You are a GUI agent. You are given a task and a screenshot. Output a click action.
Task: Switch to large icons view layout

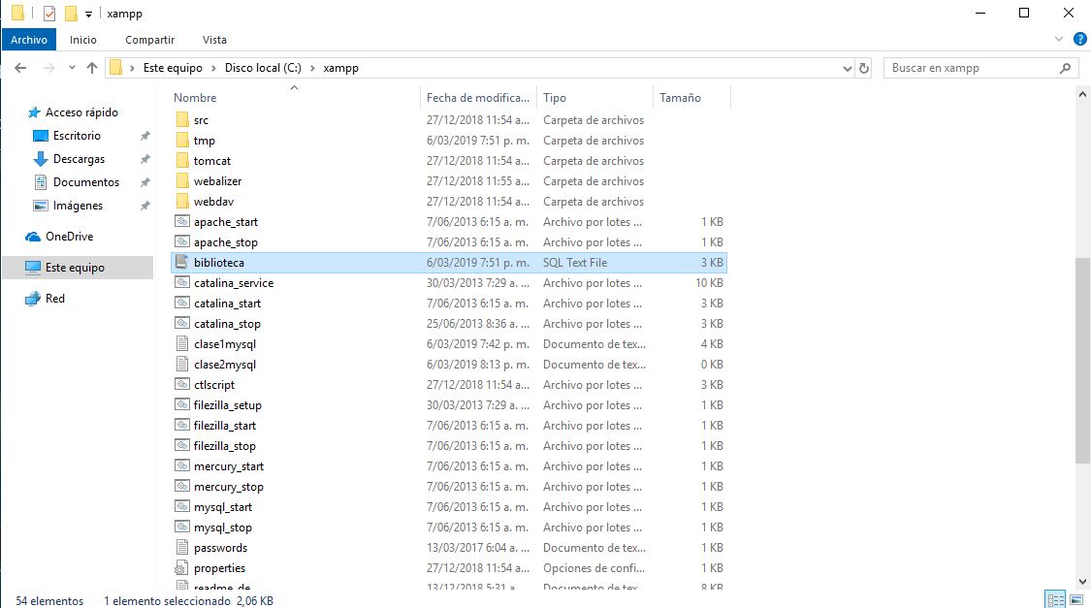[1076, 600]
